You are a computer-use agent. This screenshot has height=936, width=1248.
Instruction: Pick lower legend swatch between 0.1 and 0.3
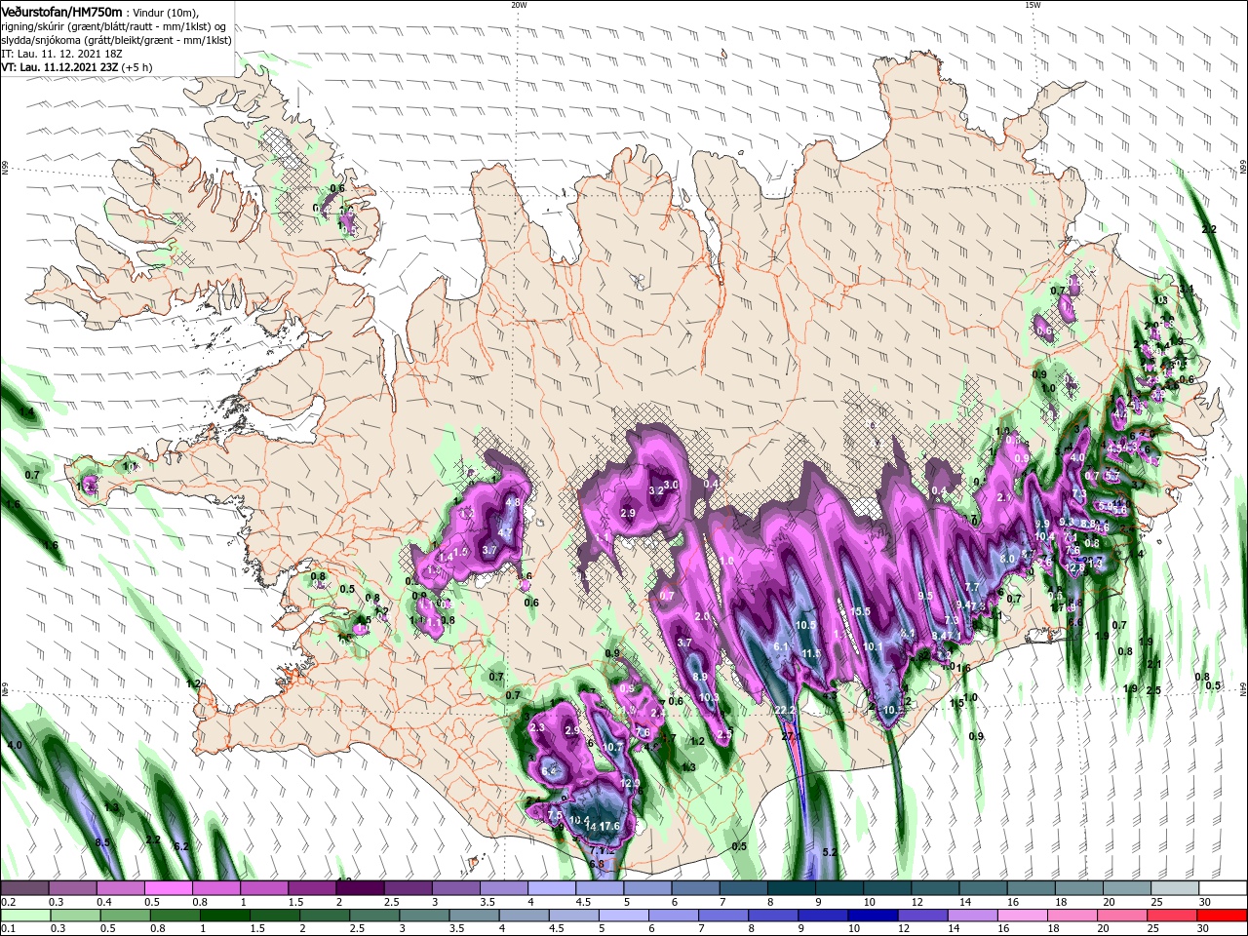25,916
